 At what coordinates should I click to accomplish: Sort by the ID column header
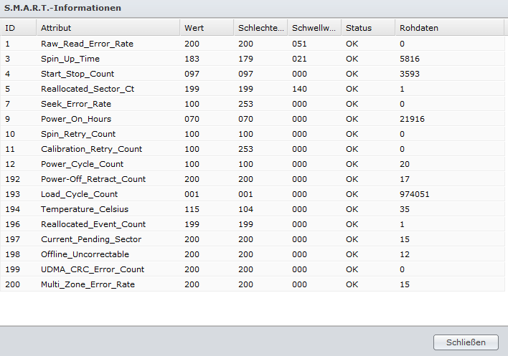coord(19,28)
